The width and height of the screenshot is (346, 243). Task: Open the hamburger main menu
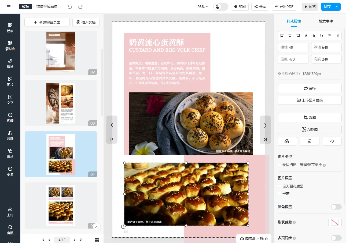pyautogui.click(x=9, y=7)
